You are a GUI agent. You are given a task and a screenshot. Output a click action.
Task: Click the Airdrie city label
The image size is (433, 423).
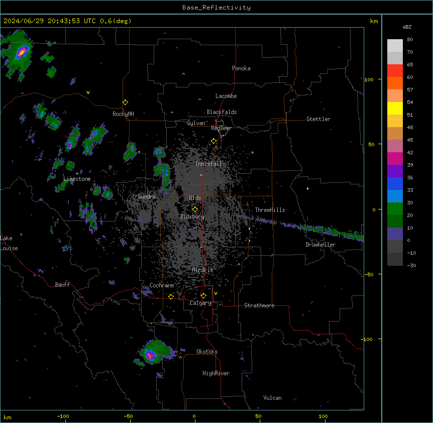pyautogui.click(x=202, y=270)
